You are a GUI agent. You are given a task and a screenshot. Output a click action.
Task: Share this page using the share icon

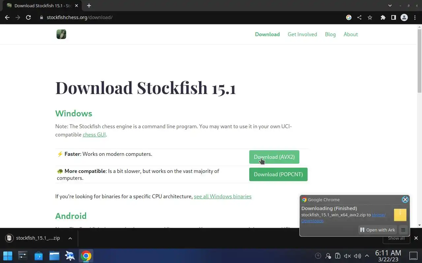click(x=359, y=17)
